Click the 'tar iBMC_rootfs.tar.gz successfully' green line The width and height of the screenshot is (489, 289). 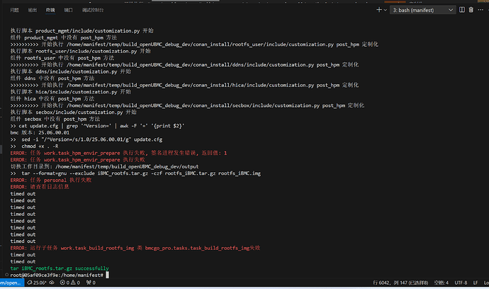click(60, 268)
